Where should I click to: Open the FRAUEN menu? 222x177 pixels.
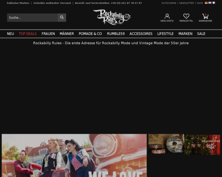tap(48, 34)
